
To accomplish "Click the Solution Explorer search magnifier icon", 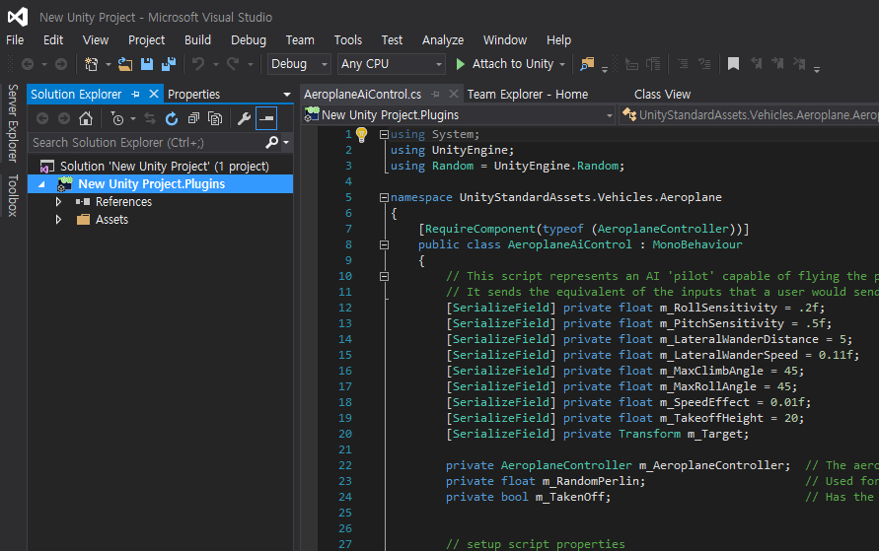I will [272, 143].
